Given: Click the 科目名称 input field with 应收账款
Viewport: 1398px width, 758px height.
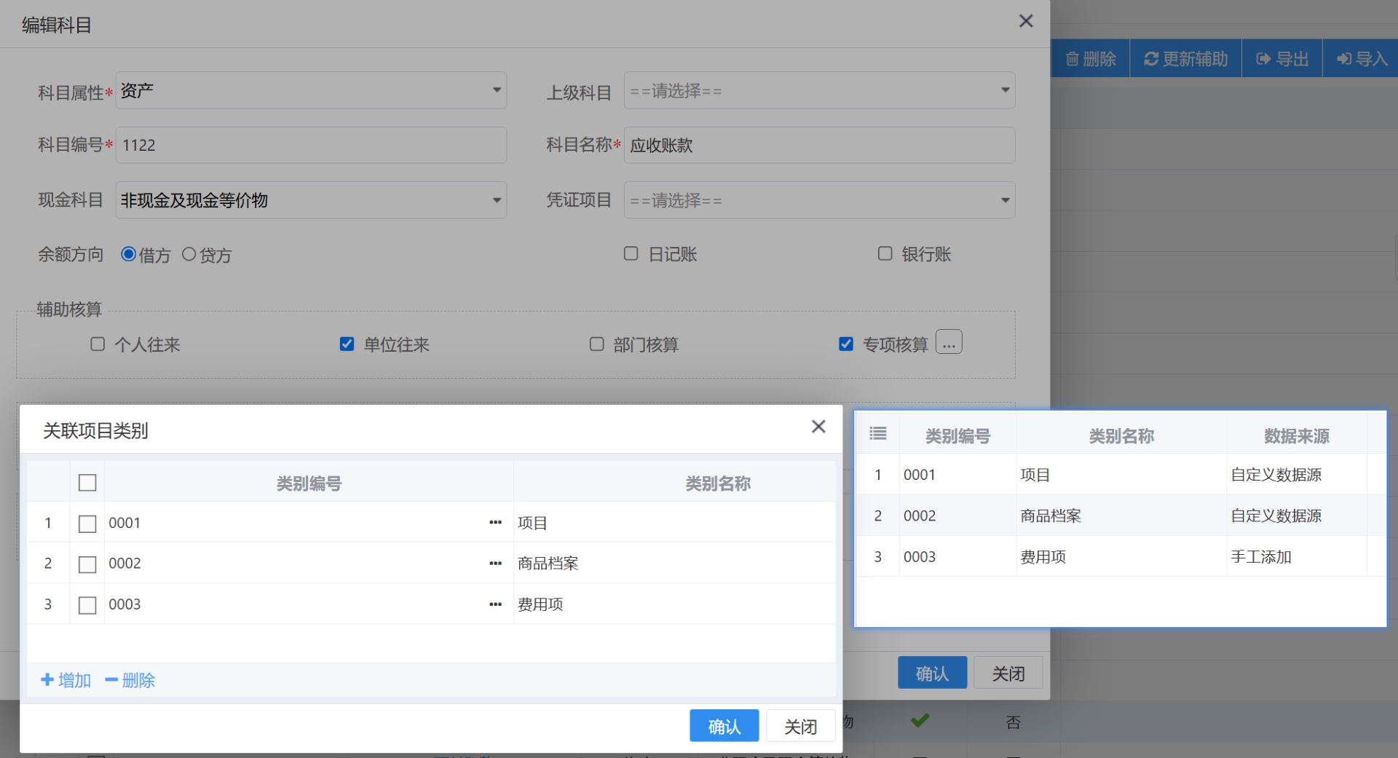Looking at the screenshot, I should (819, 145).
